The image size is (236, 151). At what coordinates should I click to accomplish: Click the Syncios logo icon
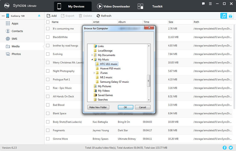coord(7,6)
